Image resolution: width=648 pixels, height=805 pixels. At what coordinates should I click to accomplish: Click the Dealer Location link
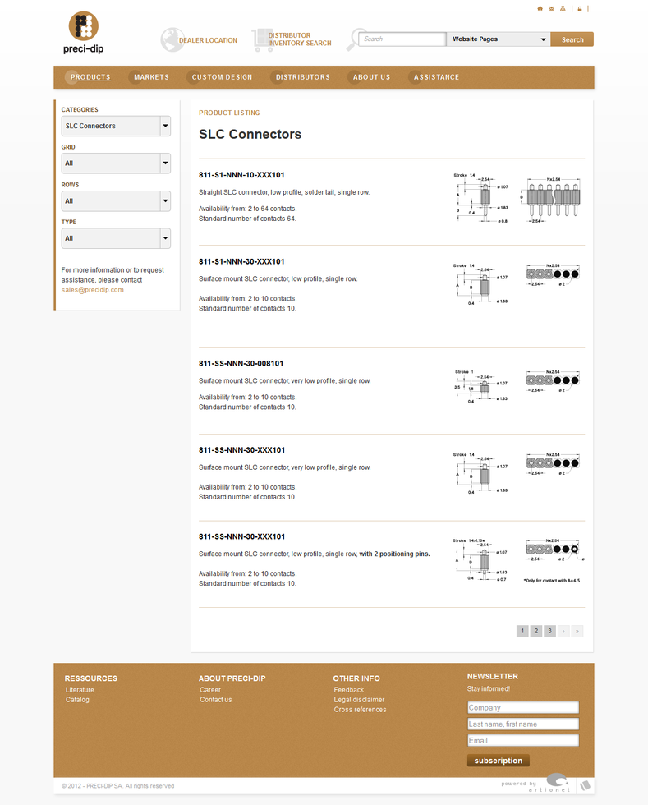(208, 40)
